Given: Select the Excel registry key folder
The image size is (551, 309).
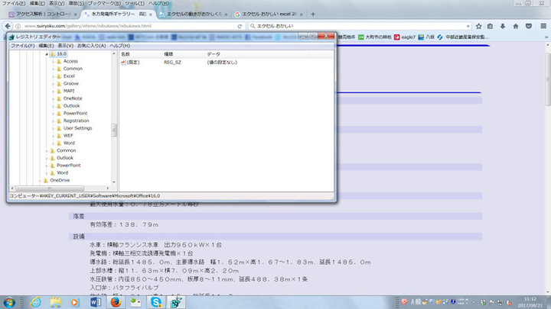Looking at the screenshot, I should click(68, 76).
